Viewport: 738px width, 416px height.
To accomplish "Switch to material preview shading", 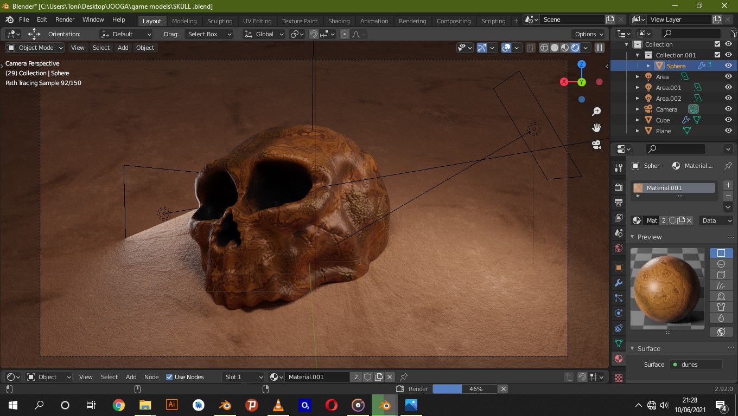I will tap(565, 48).
